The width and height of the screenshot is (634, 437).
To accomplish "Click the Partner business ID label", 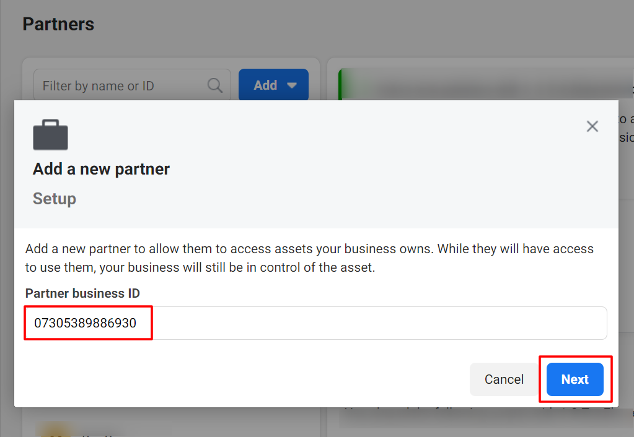I will pos(82,293).
